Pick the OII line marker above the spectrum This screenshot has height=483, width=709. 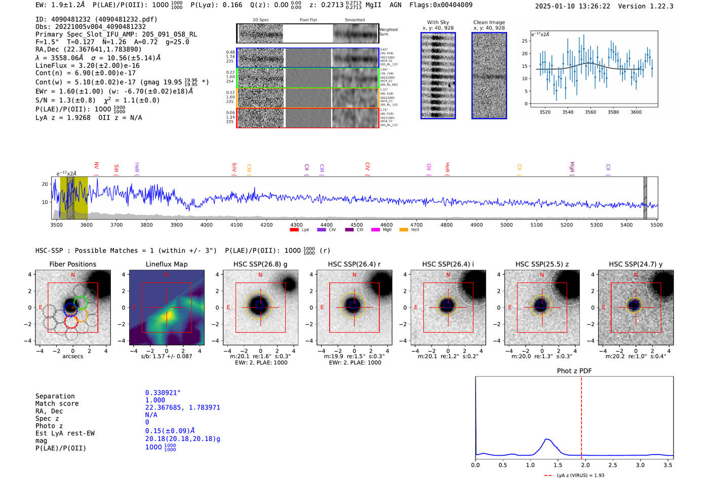(x=429, y=168)
